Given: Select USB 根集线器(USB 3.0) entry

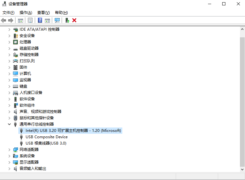Looking at the screenshot, I should [x=46, y=143].
